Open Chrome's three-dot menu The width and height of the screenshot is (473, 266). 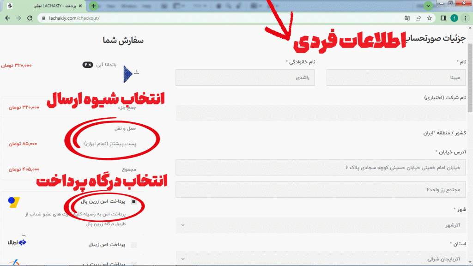[466, 18]
